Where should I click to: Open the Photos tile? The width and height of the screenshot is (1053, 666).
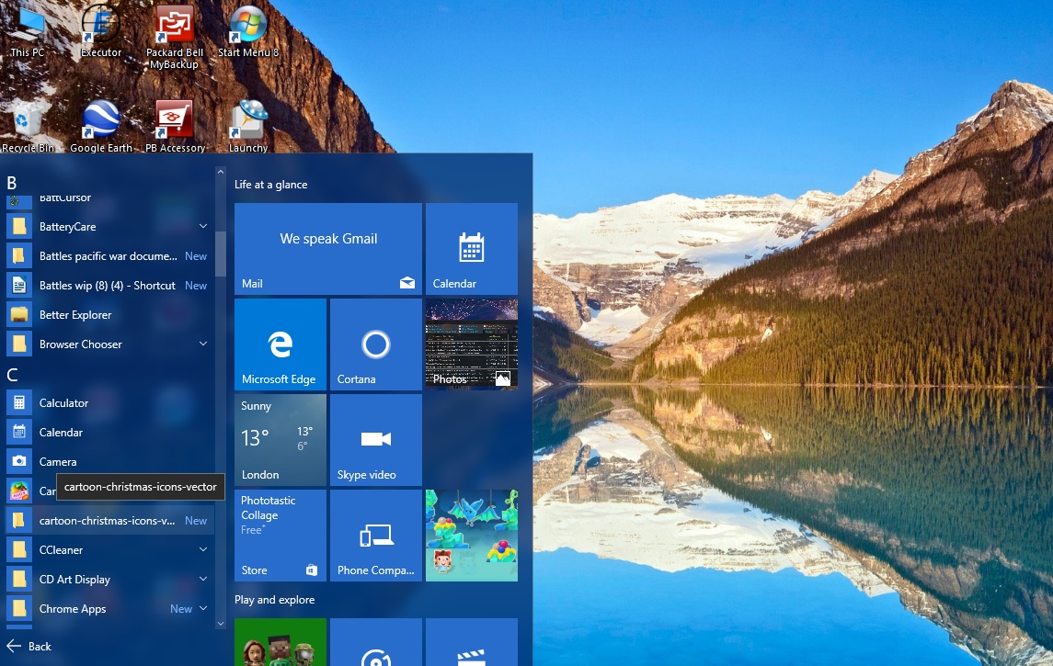point(472,344)
